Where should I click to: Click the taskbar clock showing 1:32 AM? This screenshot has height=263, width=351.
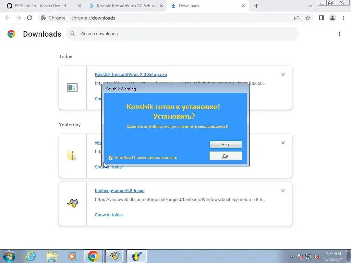click(334, 256)
